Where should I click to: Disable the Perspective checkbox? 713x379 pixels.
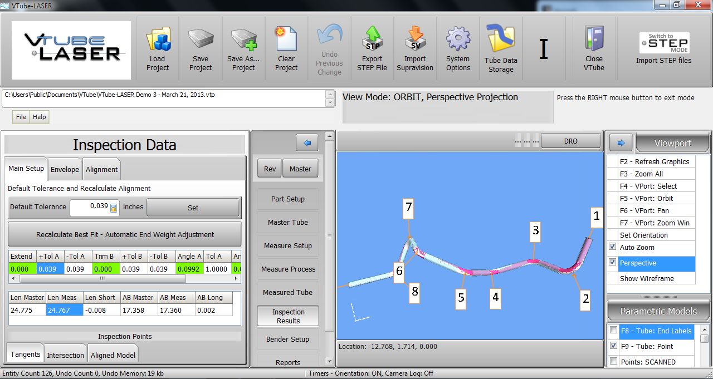pos(613,263)
